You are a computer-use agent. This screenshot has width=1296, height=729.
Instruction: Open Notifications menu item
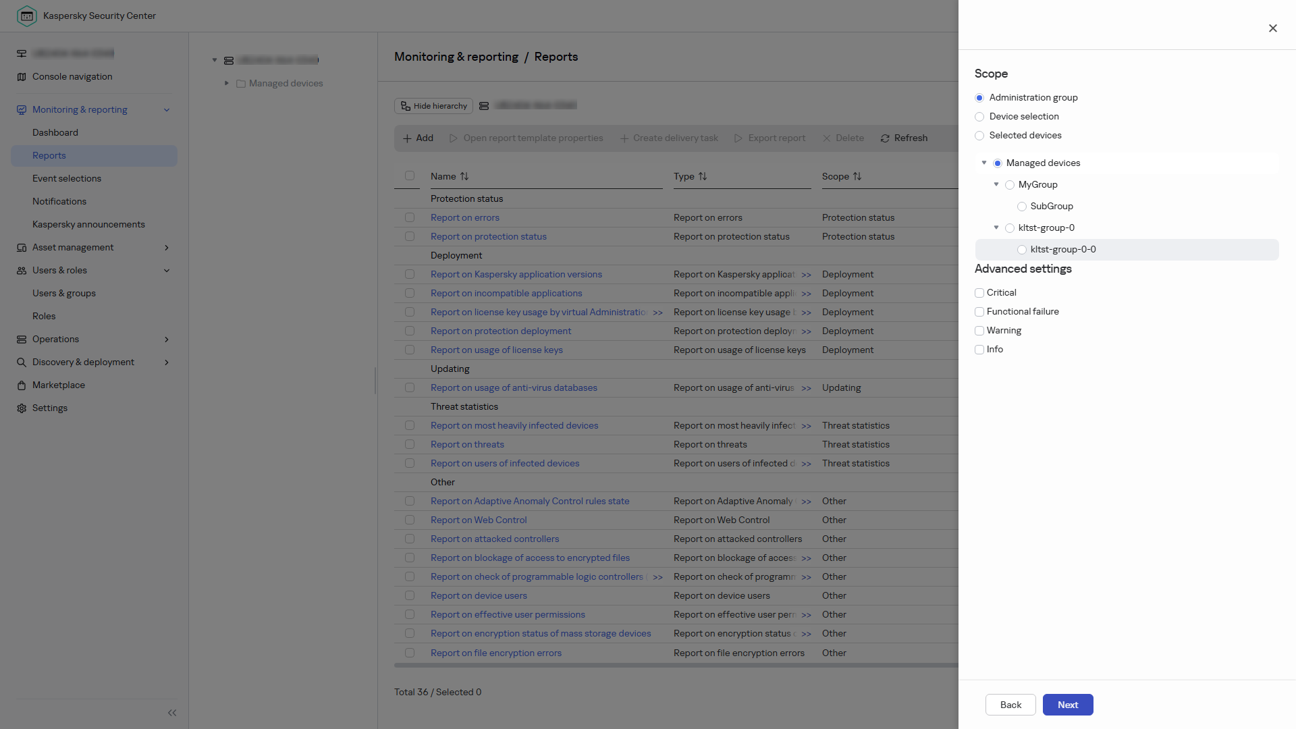[59, 202]
